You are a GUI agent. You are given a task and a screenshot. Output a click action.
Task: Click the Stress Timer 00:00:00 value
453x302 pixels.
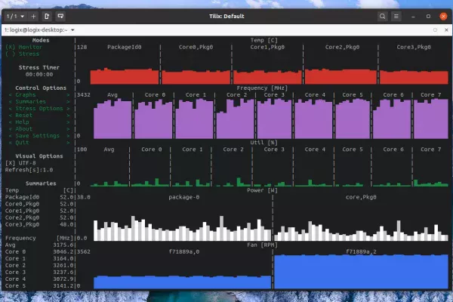point(39,74)
